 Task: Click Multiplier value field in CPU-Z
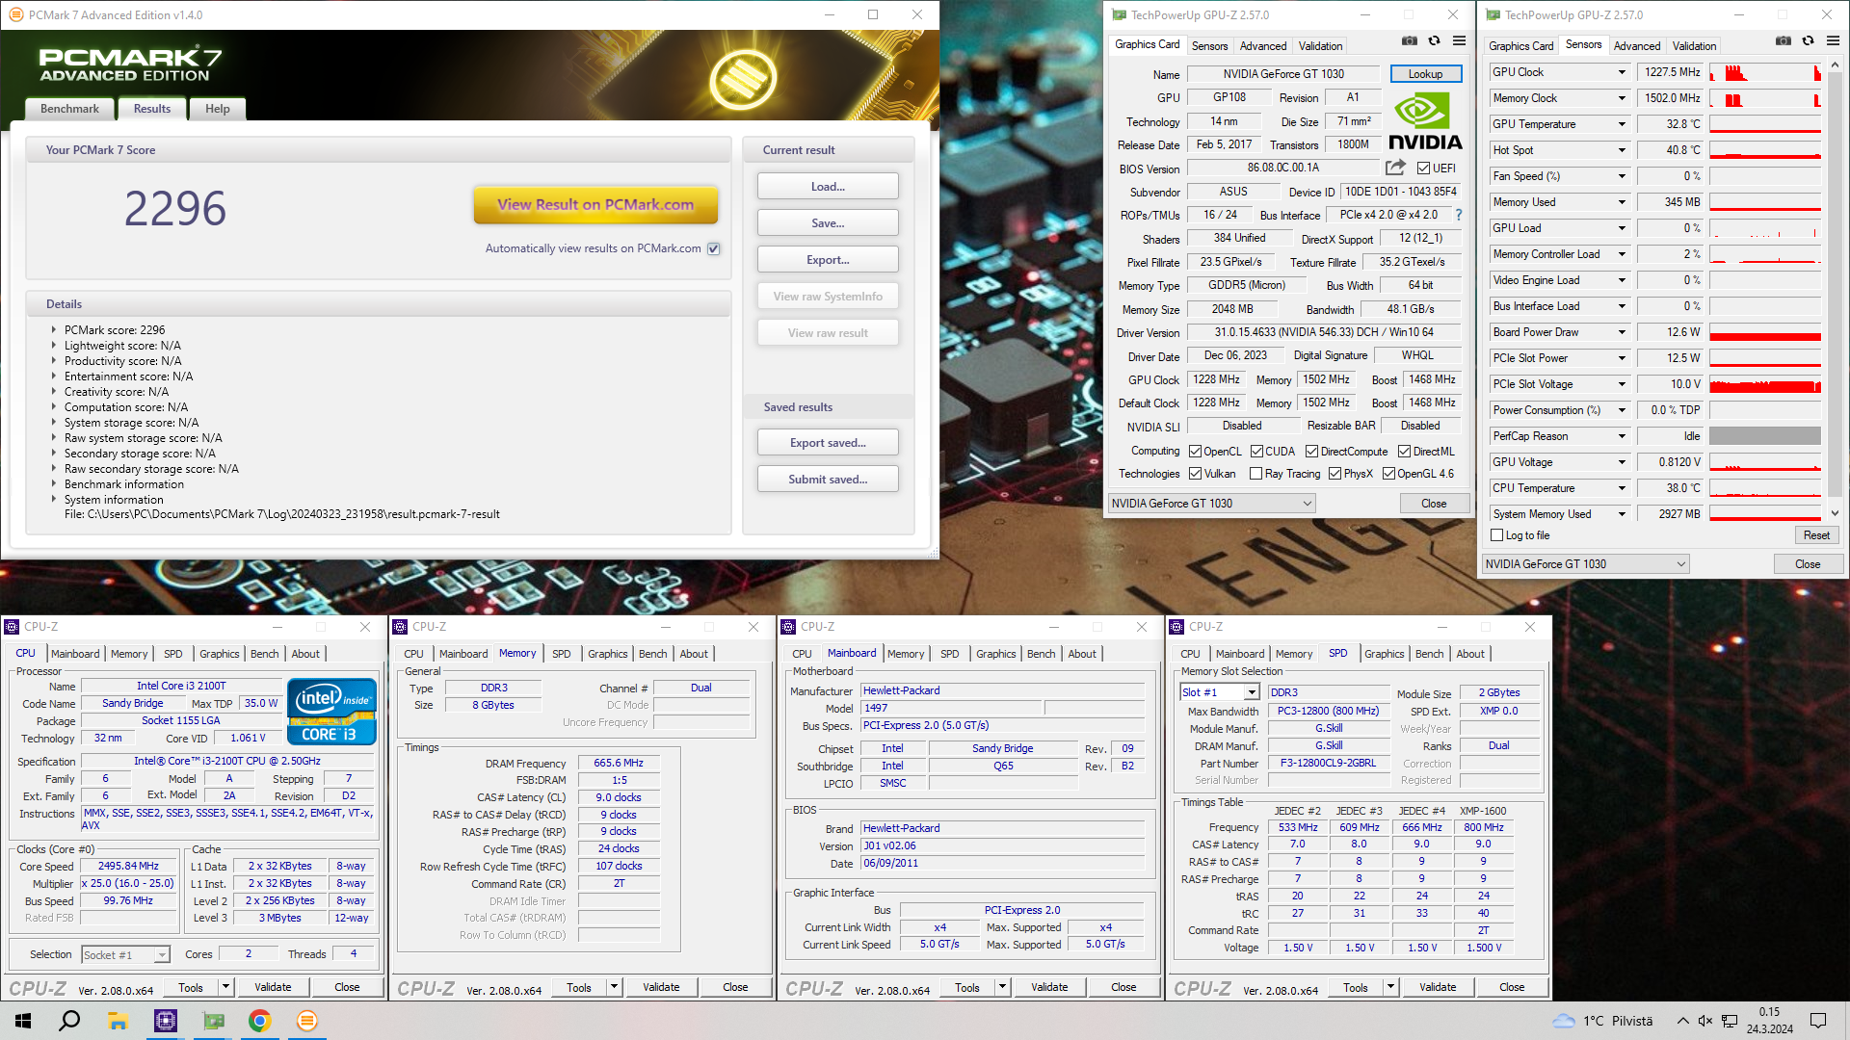(128, 883)
